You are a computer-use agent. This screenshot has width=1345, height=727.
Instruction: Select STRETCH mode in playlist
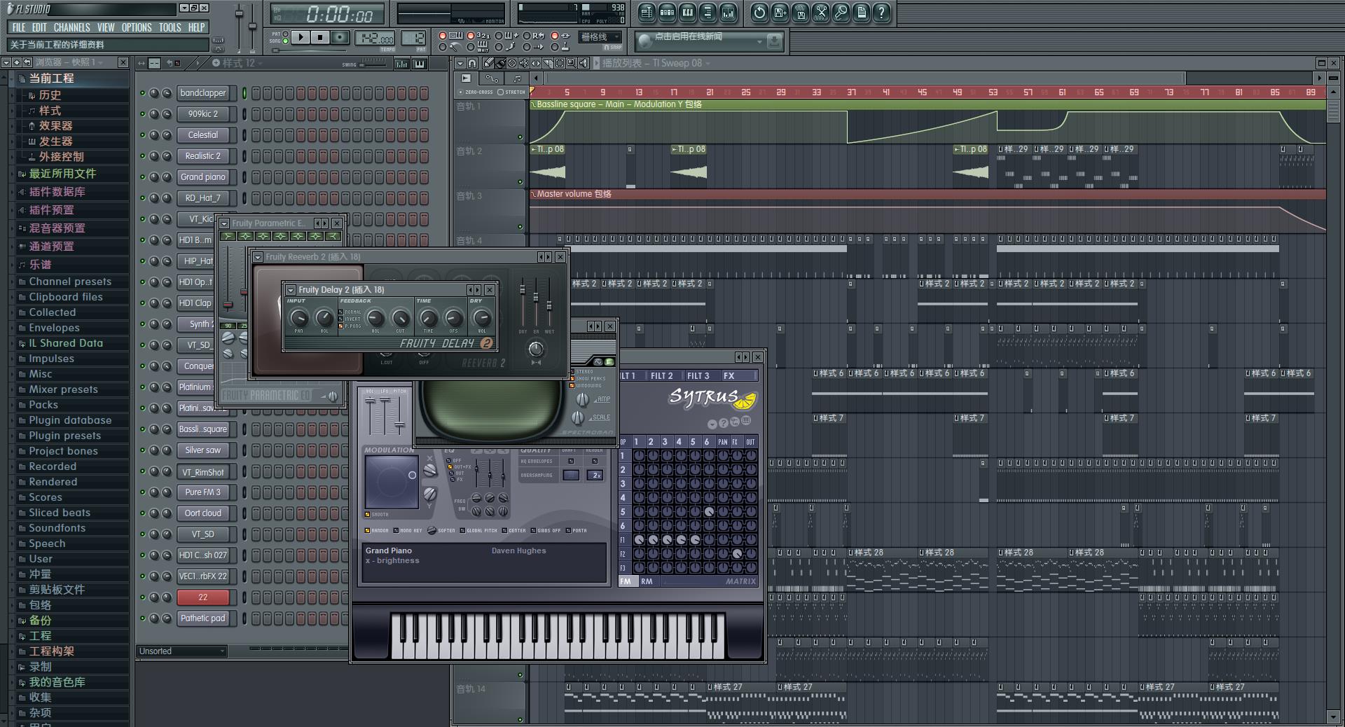511,92
